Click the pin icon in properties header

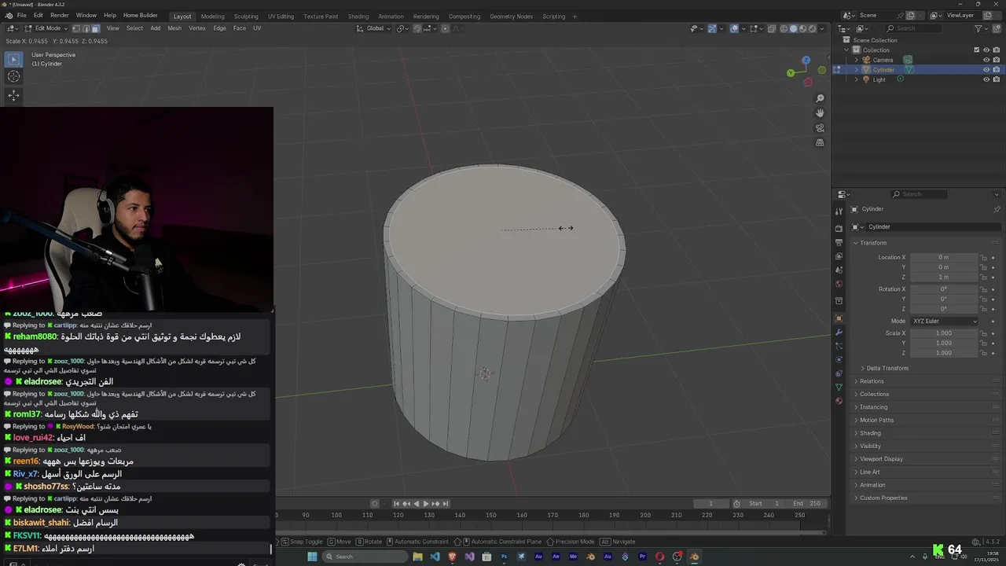[x=997, y=209]
